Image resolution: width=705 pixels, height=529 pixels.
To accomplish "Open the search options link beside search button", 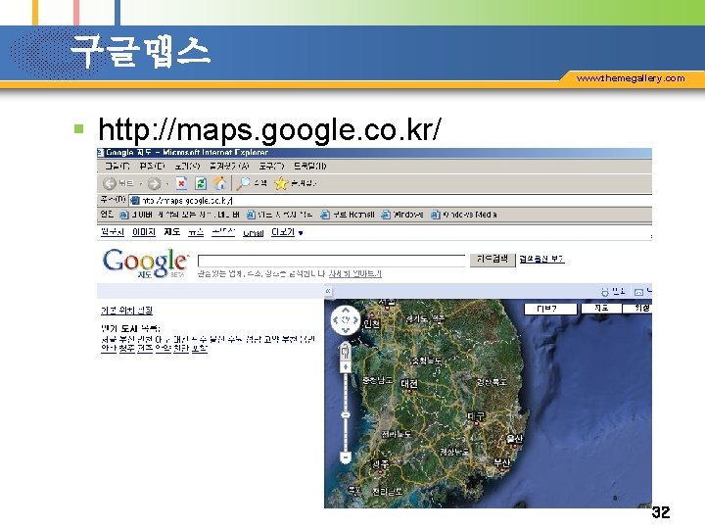I will (541, 259).
